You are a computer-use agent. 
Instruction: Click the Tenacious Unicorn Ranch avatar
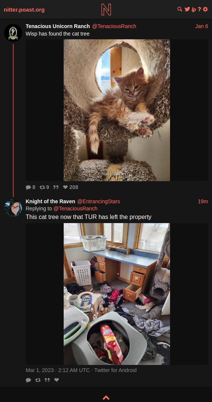13,33
